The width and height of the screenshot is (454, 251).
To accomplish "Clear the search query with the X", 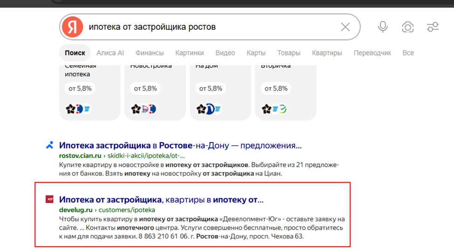I will tap(345, 27).
